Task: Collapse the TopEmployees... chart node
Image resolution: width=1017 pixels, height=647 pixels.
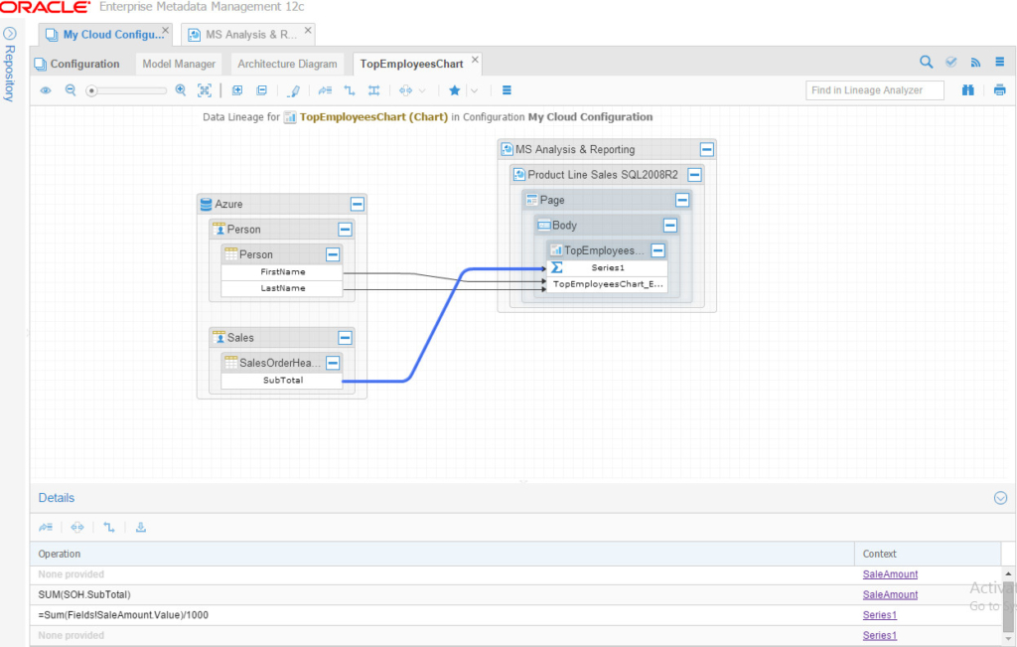Action: pos(657,250)
